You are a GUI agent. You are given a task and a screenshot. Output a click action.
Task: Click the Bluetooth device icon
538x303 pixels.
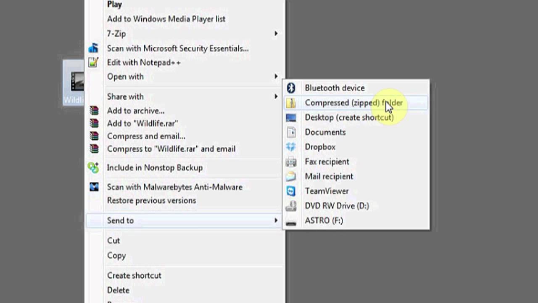(x=291, y=88)
